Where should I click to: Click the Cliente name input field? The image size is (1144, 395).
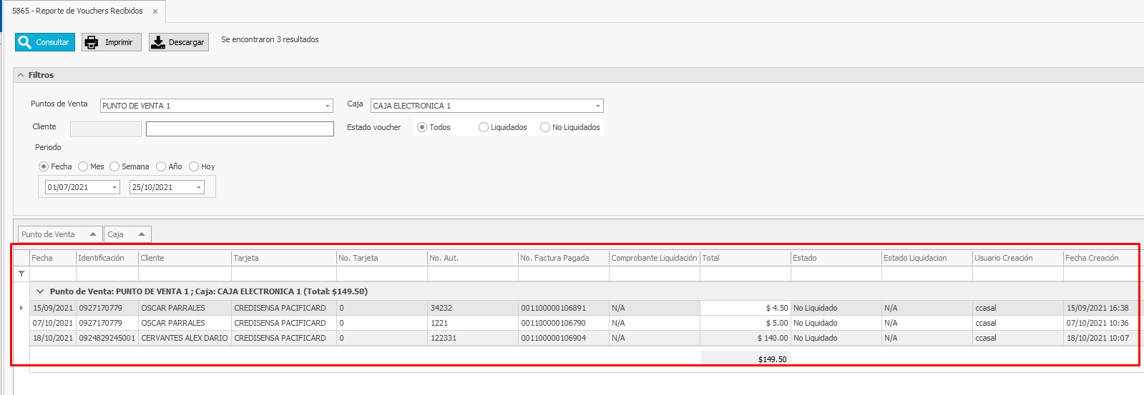(x=240, y=129)
